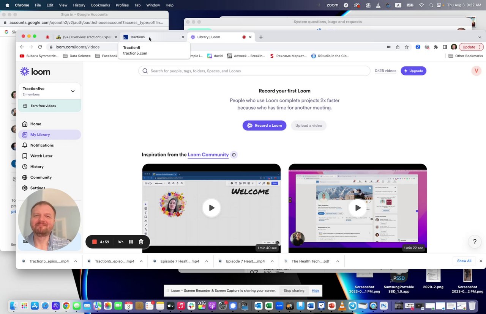
Task: Click the Loom logo
Action: (x=35, y=72)
